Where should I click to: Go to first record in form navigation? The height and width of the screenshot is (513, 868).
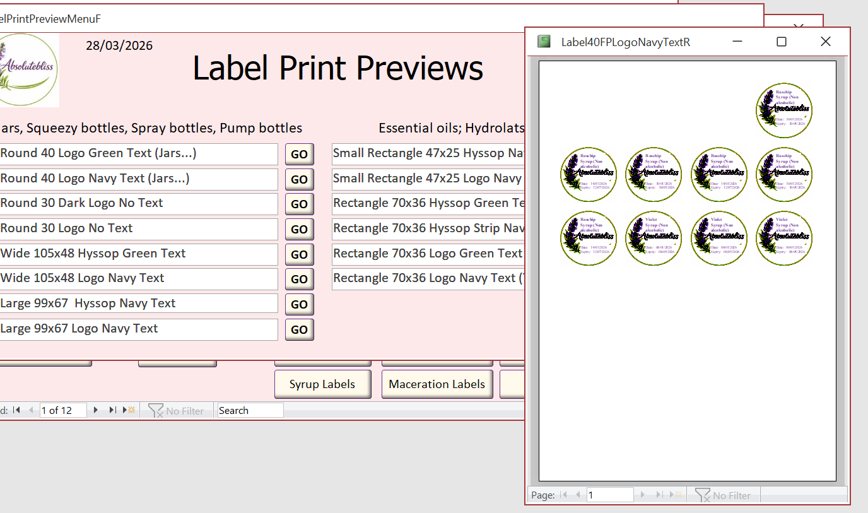coord(16,410)
